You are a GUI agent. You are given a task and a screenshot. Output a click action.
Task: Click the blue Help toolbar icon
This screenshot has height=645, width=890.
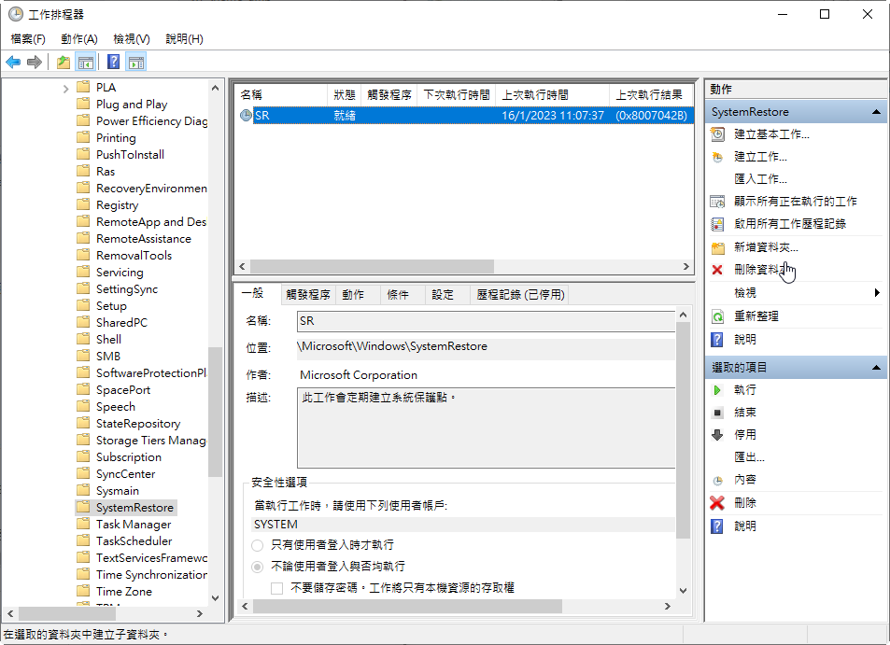pyautogui.click(x=114, y=62)
